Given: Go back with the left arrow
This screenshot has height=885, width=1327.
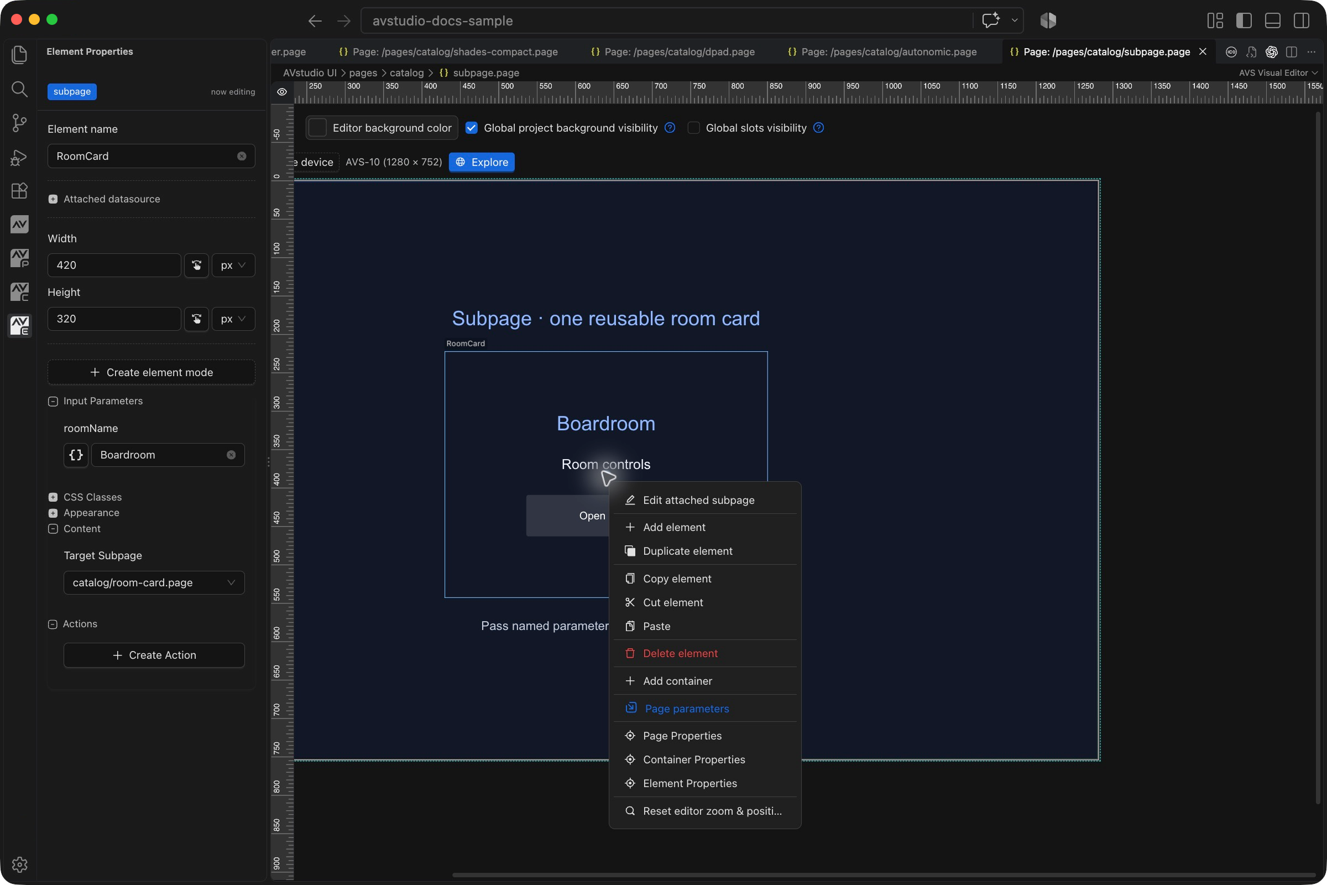Looking at the screenshot, I should point(315,21).
